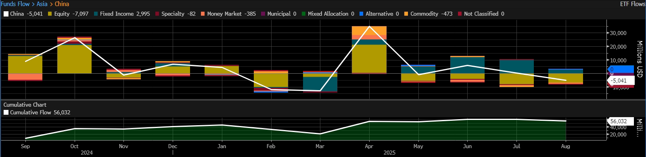The height and width of the screenshot is (157, 646).
Task: Click the Specialty -82 legend text
Action: point(178,14)
